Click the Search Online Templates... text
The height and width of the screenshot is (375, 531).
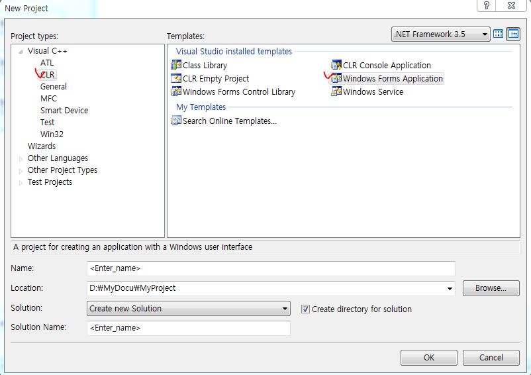click(x=230, y=121)
